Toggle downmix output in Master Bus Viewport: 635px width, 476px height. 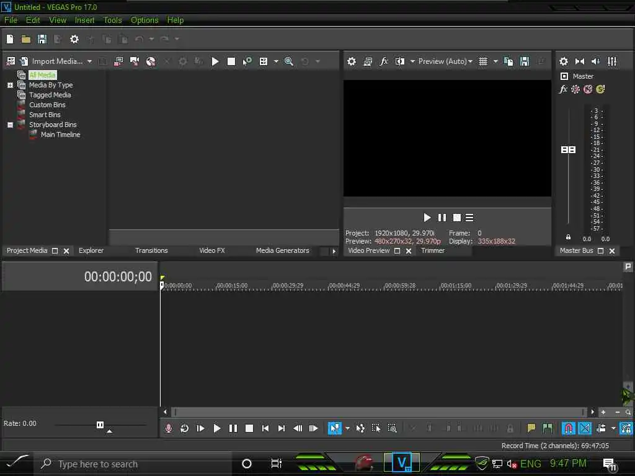coord(580,61)
